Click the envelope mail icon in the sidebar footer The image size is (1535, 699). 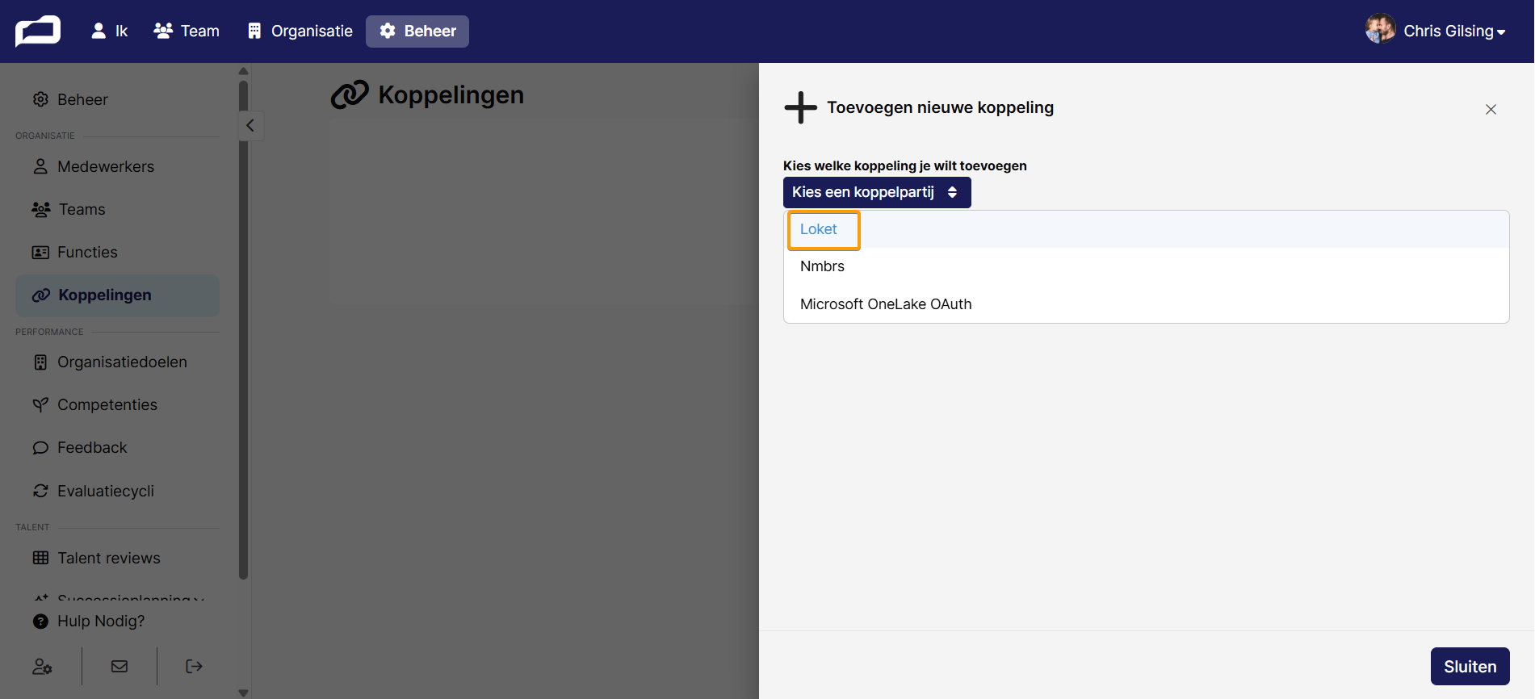click(120, 667)
